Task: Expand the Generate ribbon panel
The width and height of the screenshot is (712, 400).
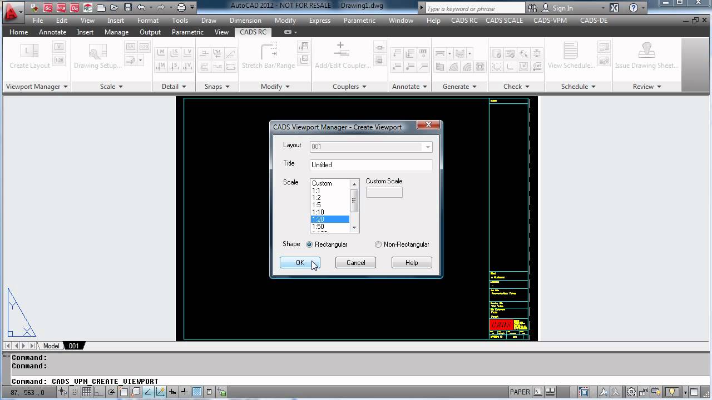Action: (x=459, y=87)
